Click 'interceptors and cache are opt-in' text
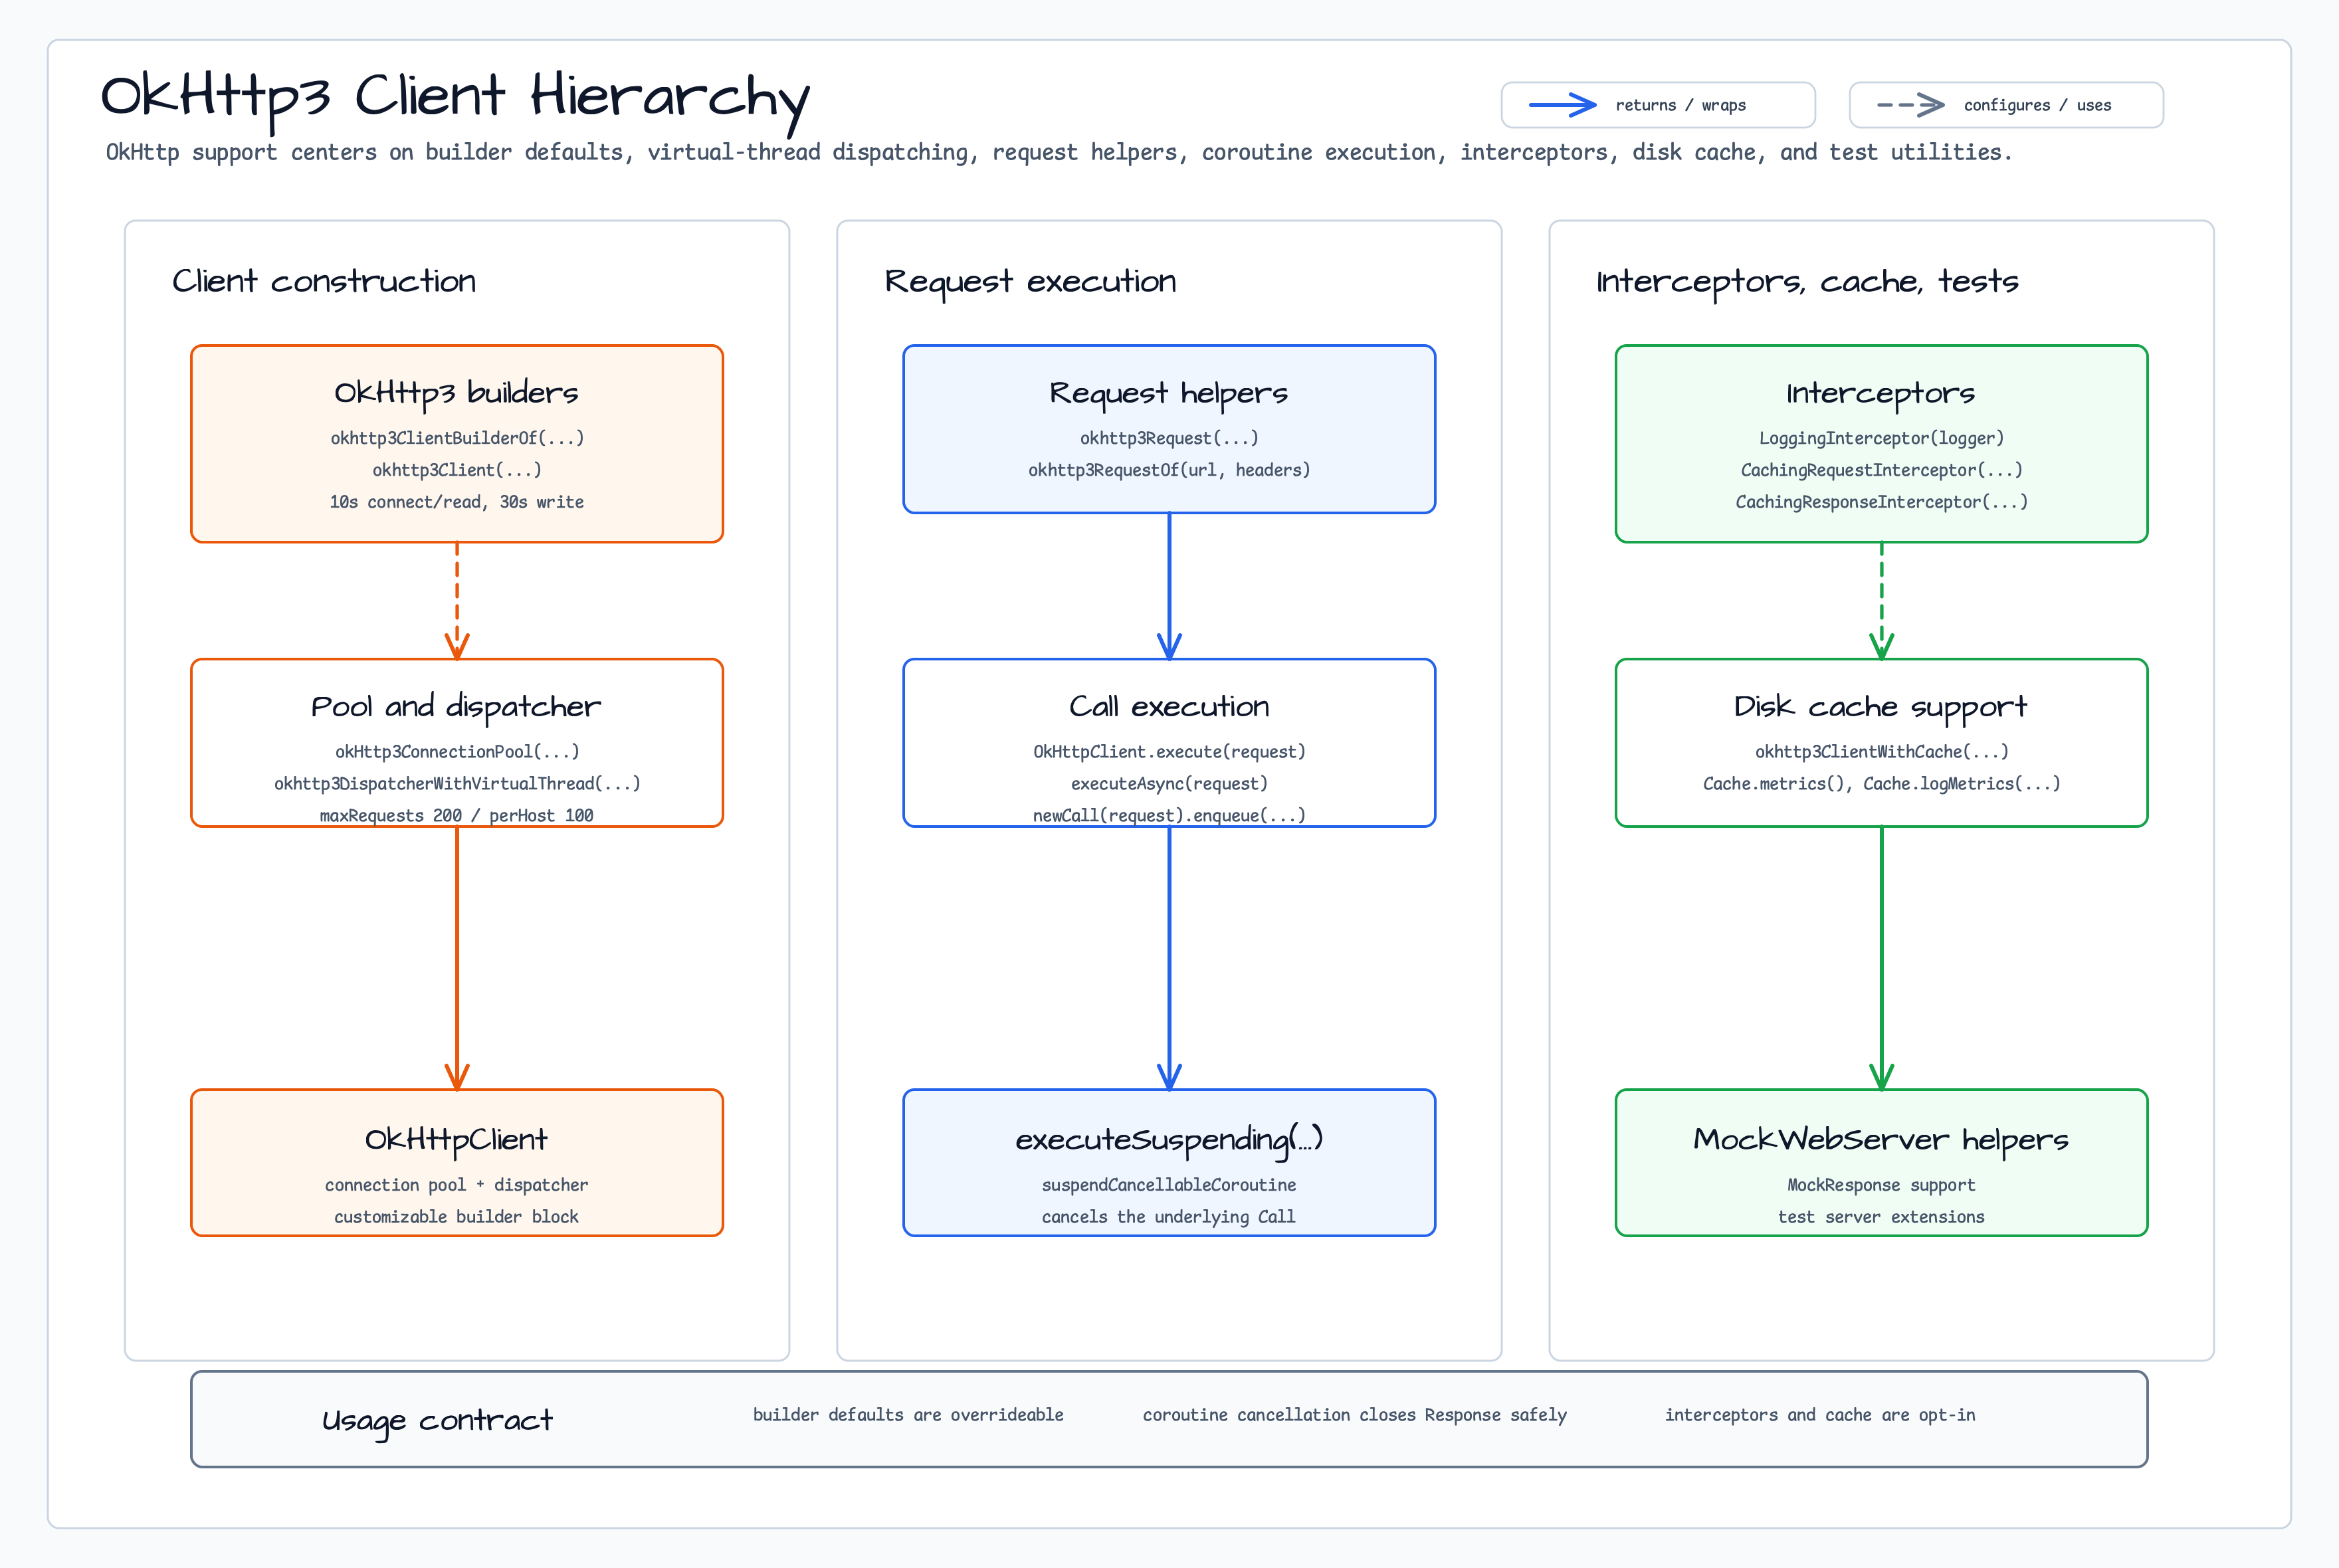The width and height of the screenshot is (2339, 1568). [x=1820, y=1415]
